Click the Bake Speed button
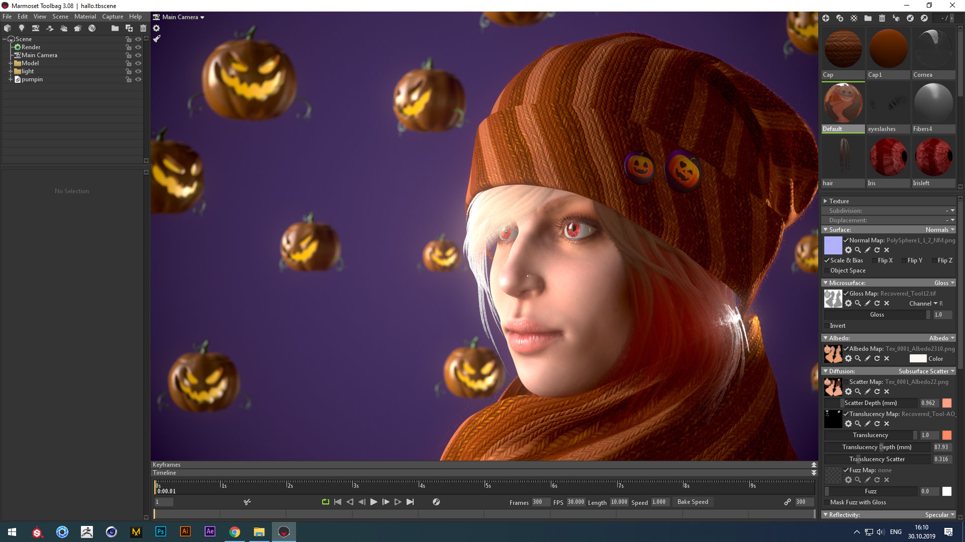Screen dimensions: 965x542 (693, 502)
